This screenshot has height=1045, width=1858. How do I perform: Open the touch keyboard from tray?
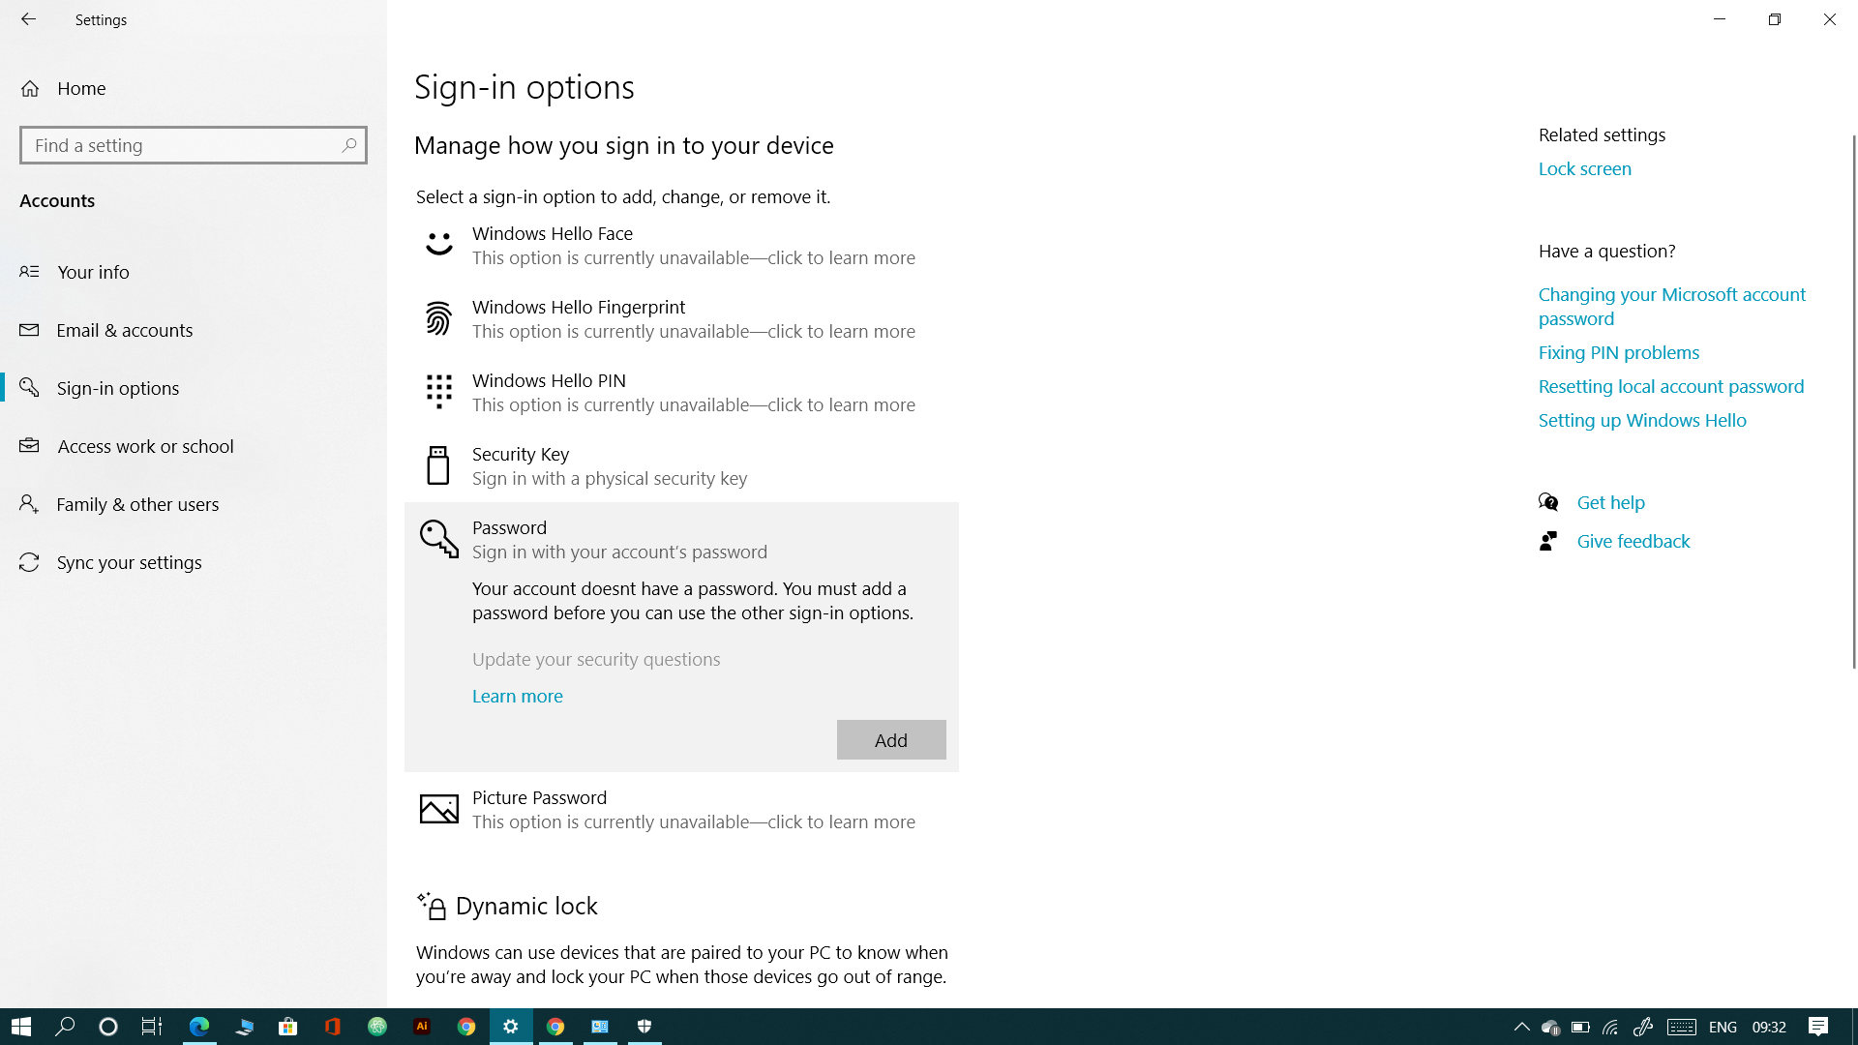click(1682, 1027)
